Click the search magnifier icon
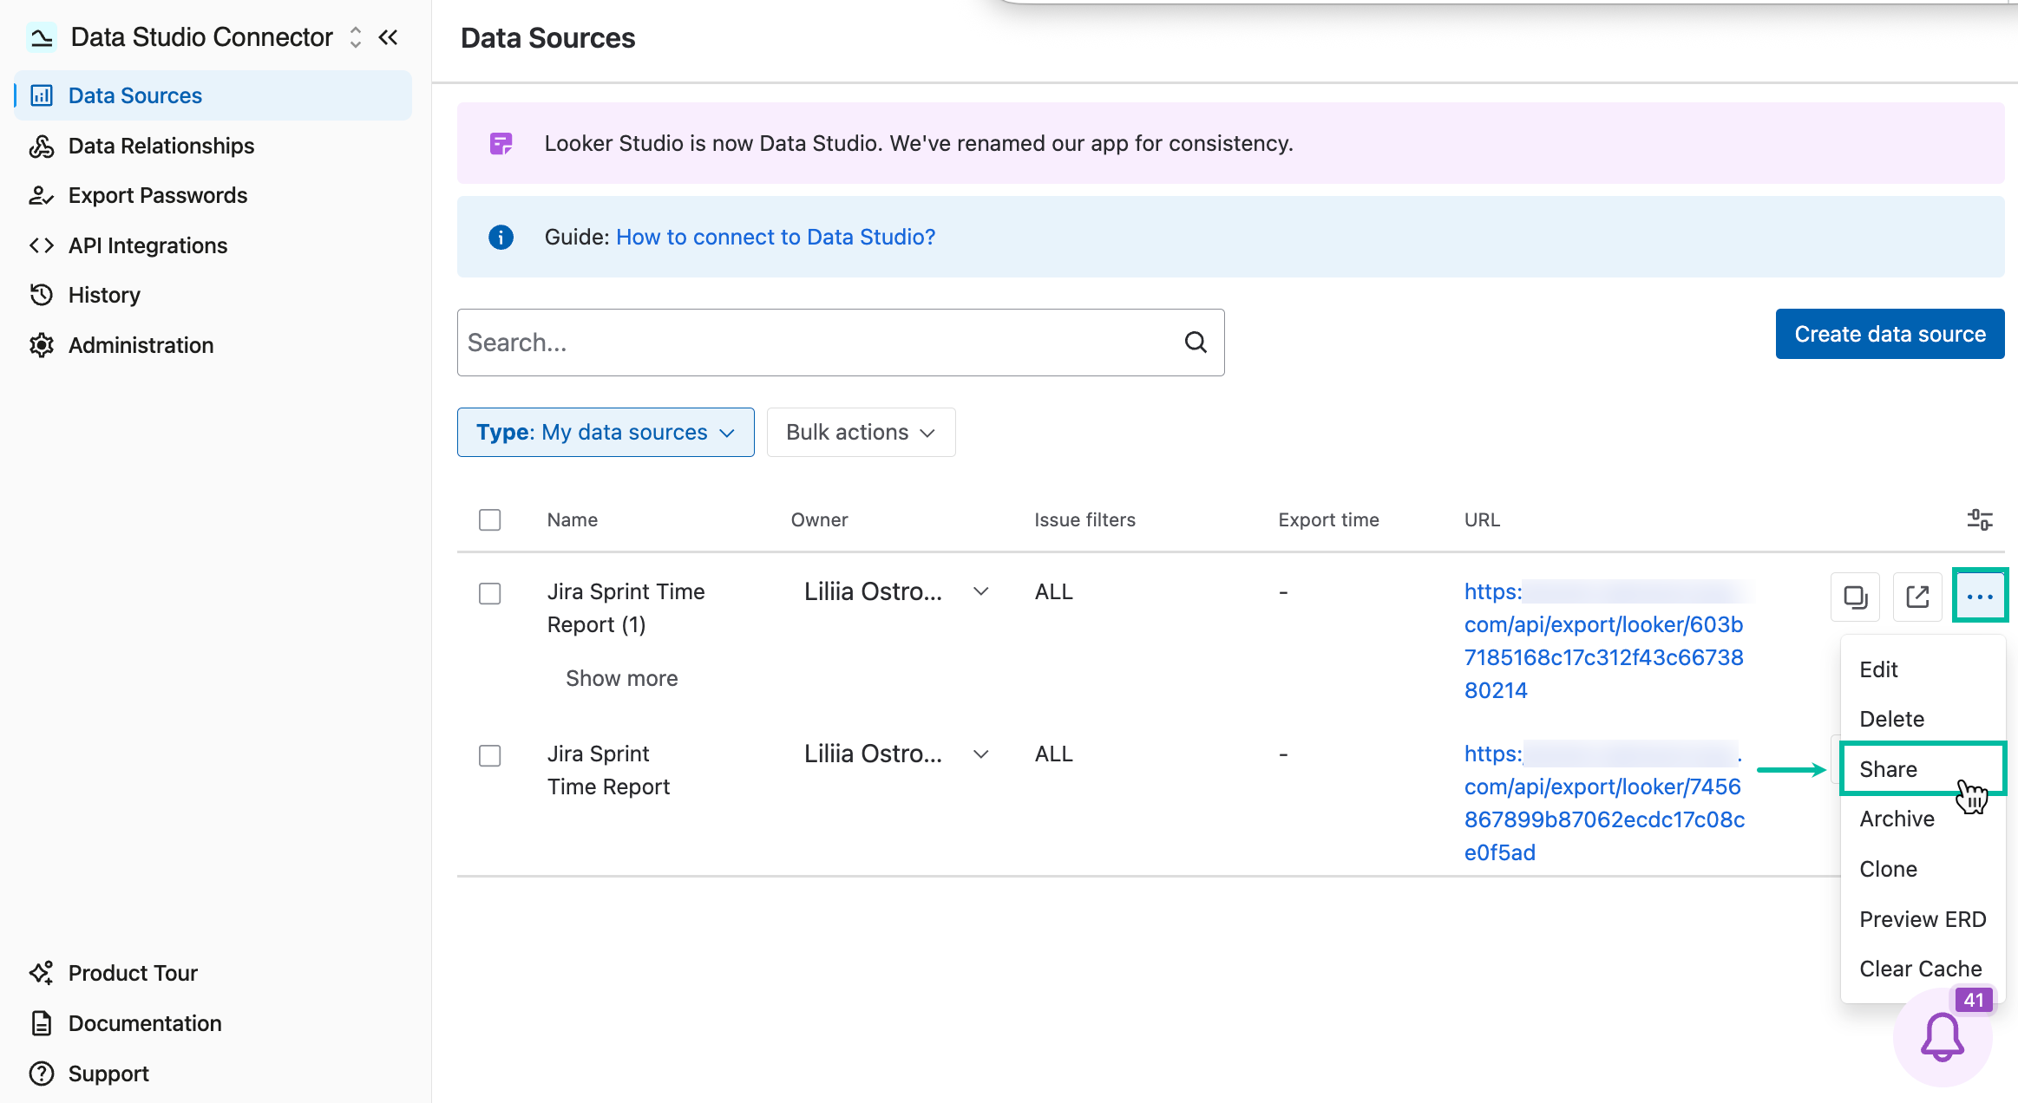Screen dimensions: 2018x1103 pyautogui.click(x=1196, y=343)
